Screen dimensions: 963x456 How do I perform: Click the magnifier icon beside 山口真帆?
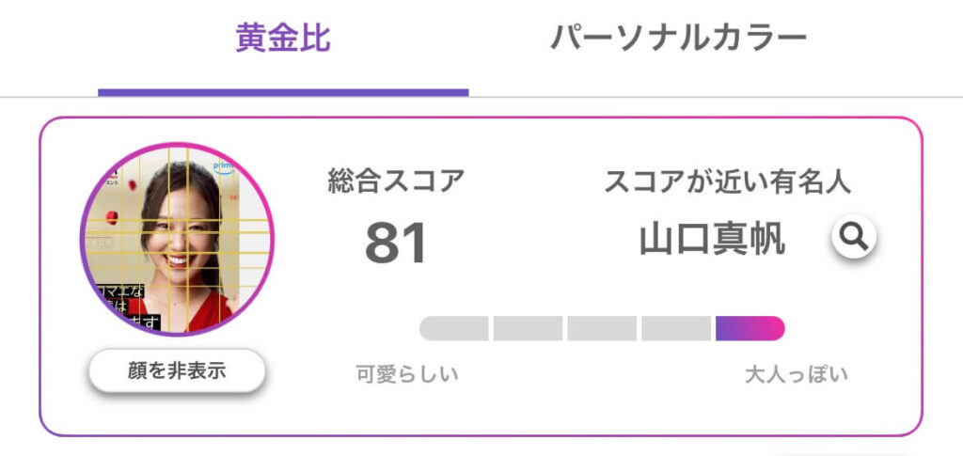click(854, 236)
